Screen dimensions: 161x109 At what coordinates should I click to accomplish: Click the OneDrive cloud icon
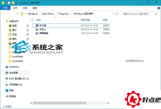7,67
